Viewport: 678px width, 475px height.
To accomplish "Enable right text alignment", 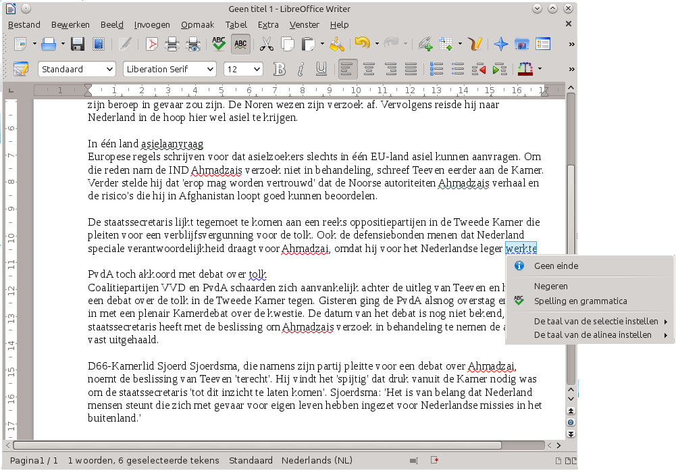I will 390,69.
